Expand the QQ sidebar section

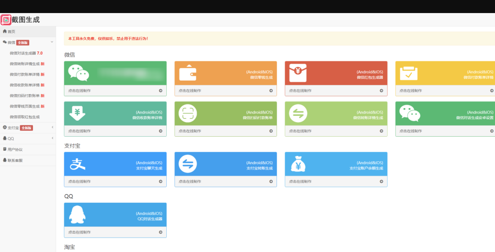click(52, 139)
